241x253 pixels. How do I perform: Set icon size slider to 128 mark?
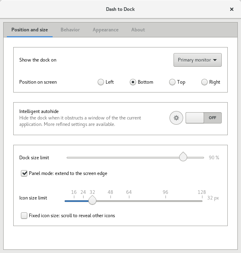click(202, 200)
